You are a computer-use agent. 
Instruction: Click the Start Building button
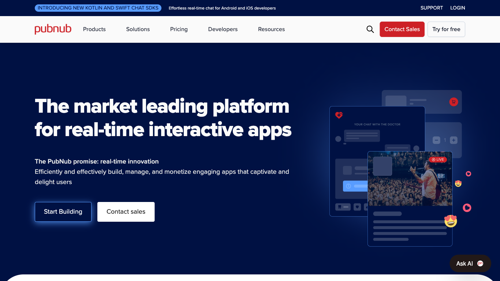click(63, 212)
